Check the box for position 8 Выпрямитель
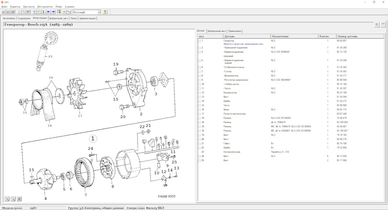The image size is (388, 210). 199,76
